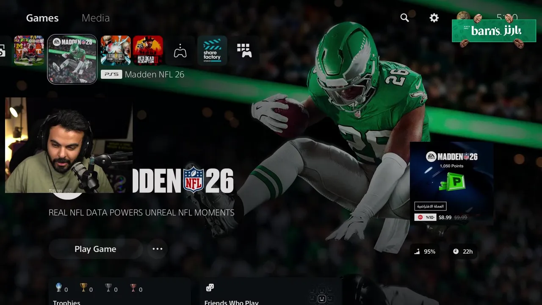Click the platinum trophy count icon

[x=59, y=288]
